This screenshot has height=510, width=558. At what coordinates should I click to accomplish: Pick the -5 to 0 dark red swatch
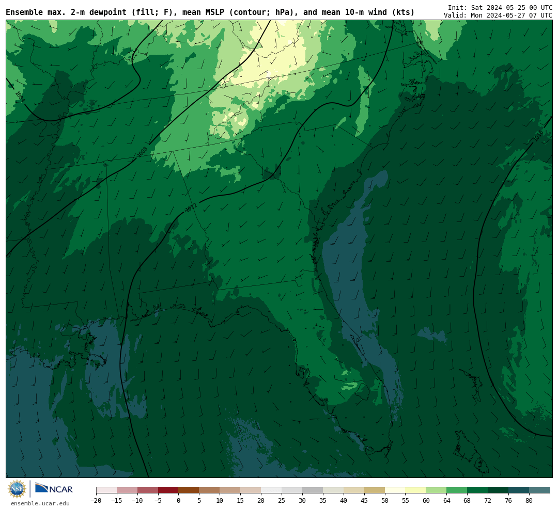[168, 490]
